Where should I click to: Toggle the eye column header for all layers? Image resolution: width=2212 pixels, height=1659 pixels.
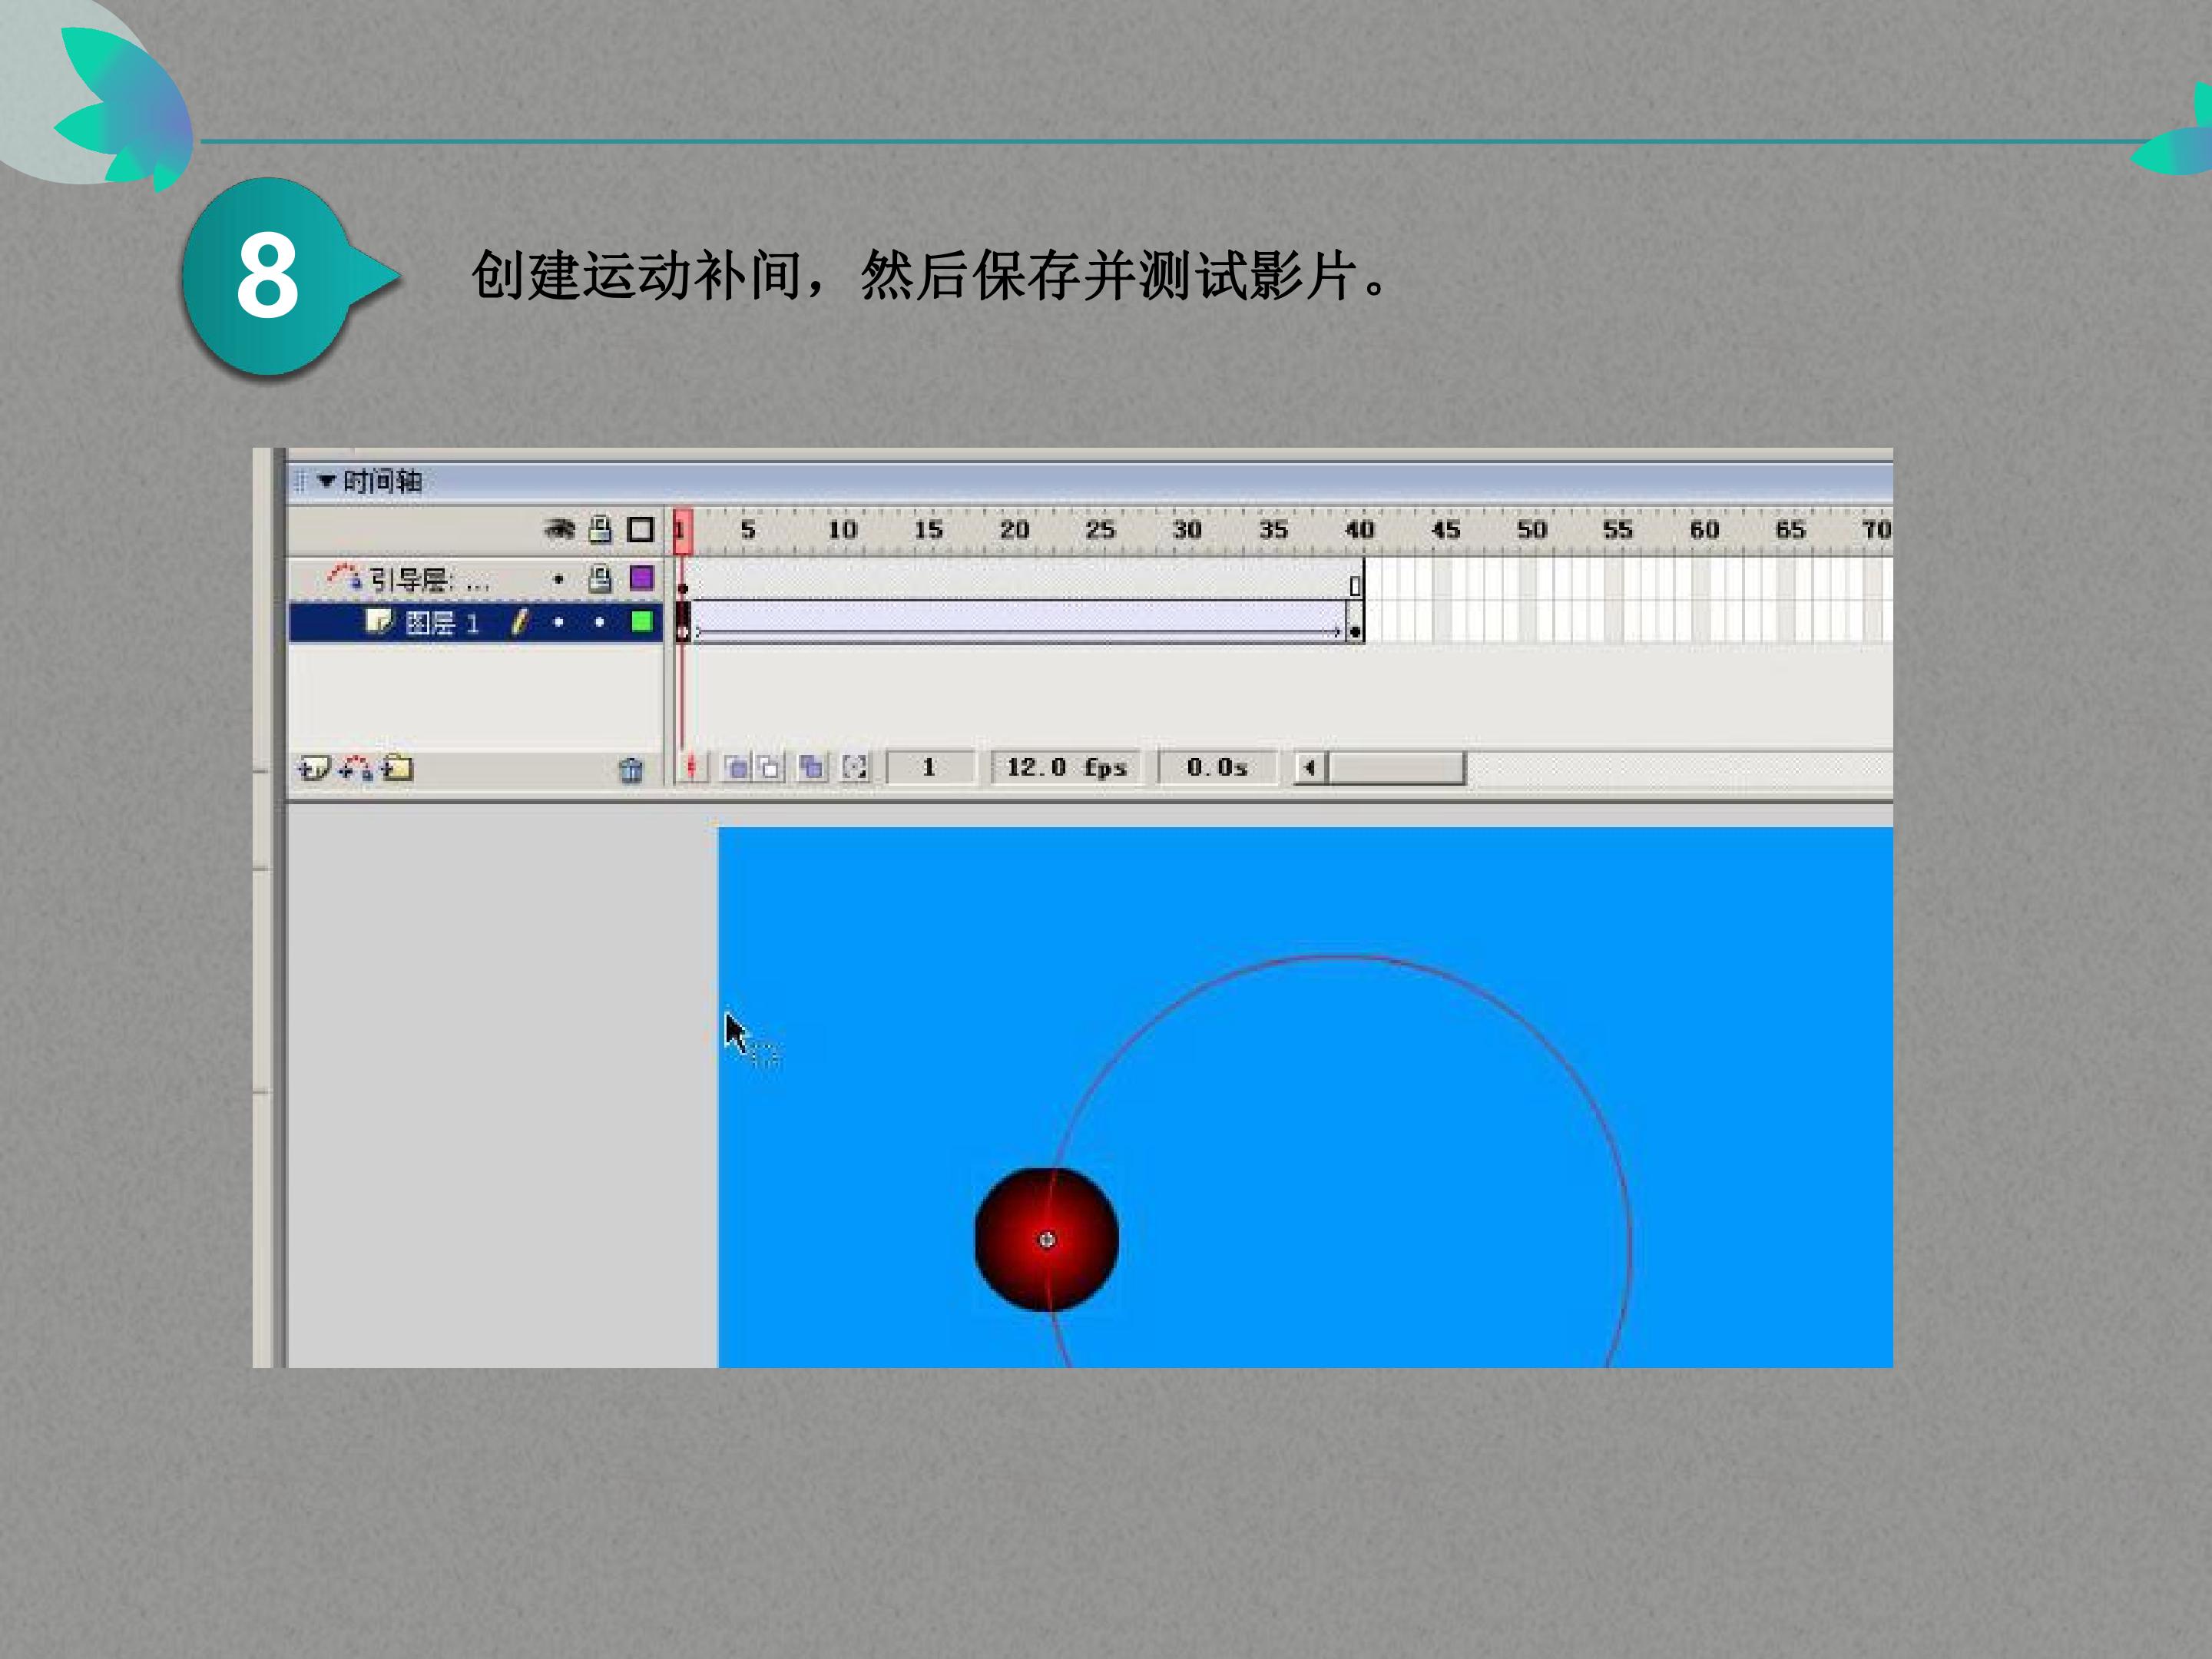[x=559, y=529]
